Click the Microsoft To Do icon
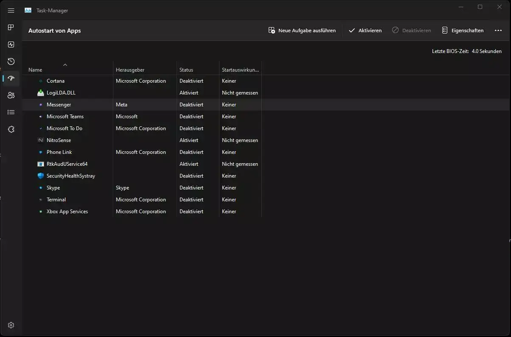Image resolution: width=511 pixels, height=337 pixels. 41,128
